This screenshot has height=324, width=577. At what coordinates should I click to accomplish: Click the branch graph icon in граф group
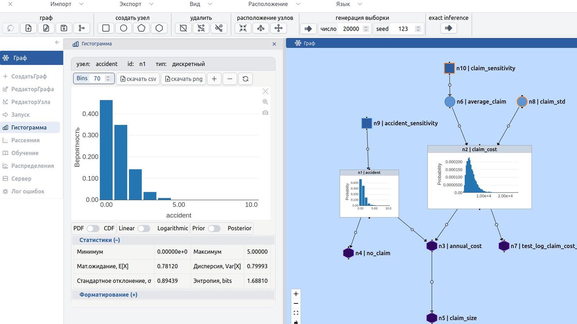coord(82,28)
